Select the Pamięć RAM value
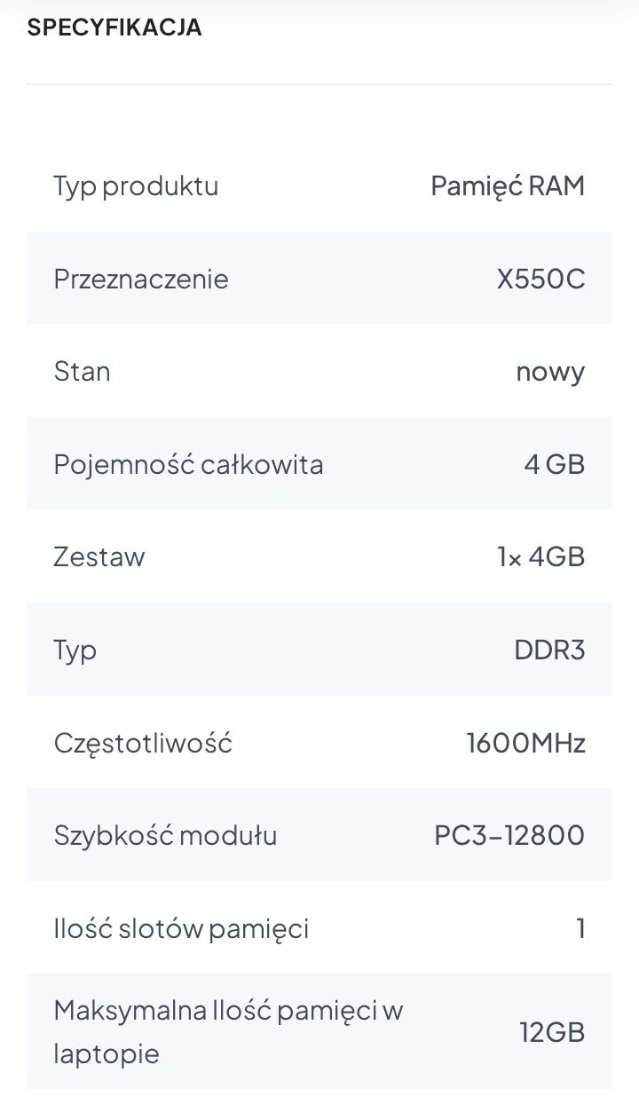The width and height of the screenshot is (639, 1096). click(x=508, y=185)
